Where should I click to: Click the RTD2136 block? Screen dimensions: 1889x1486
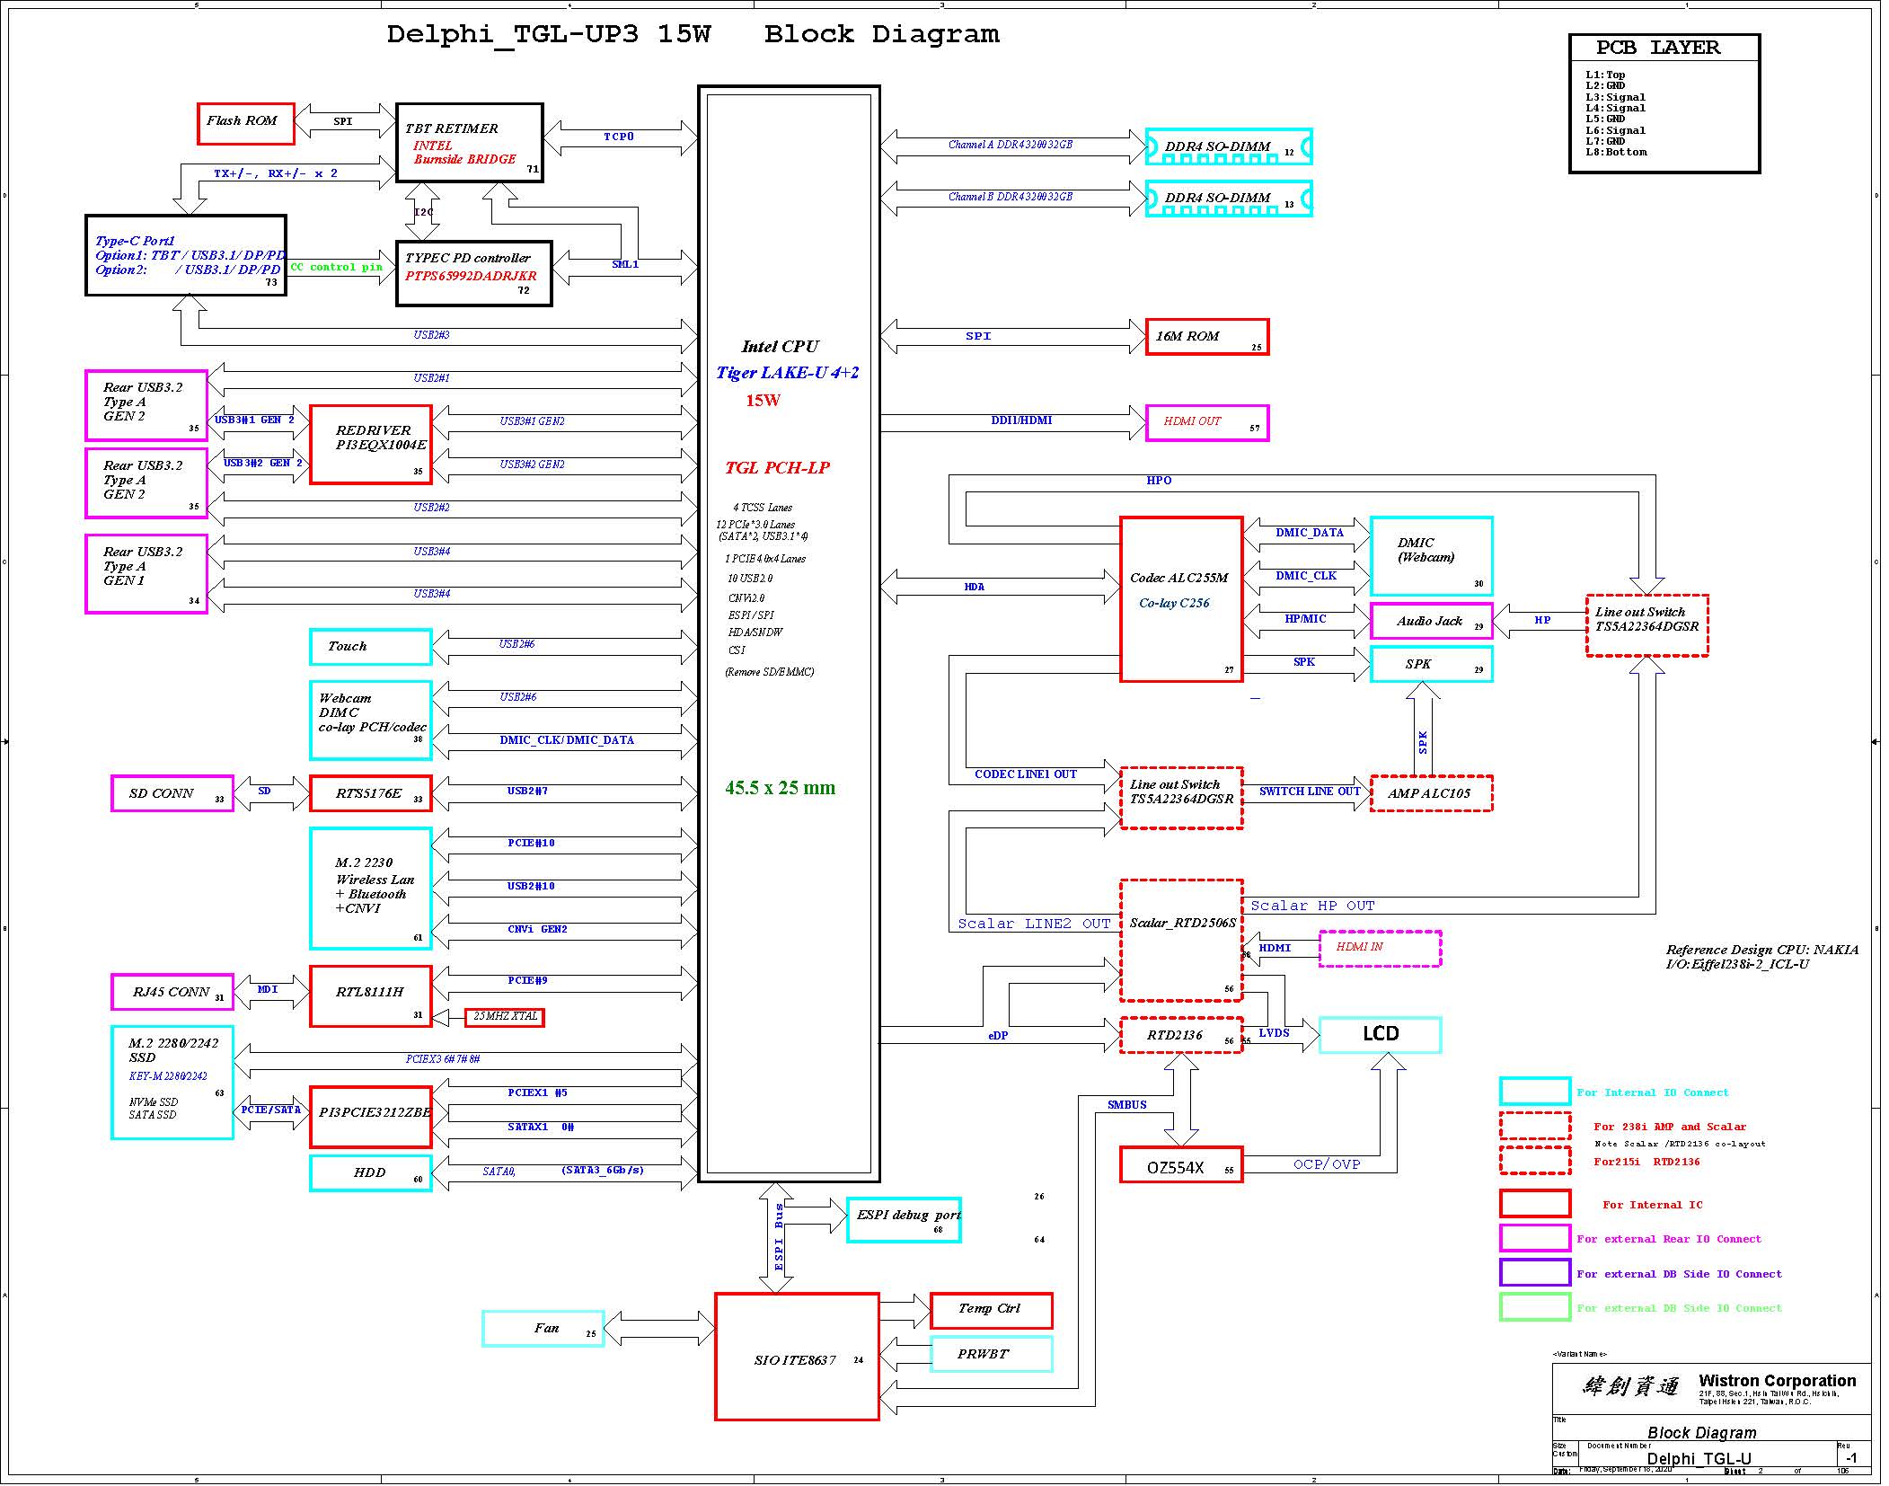point(1181,1035)
